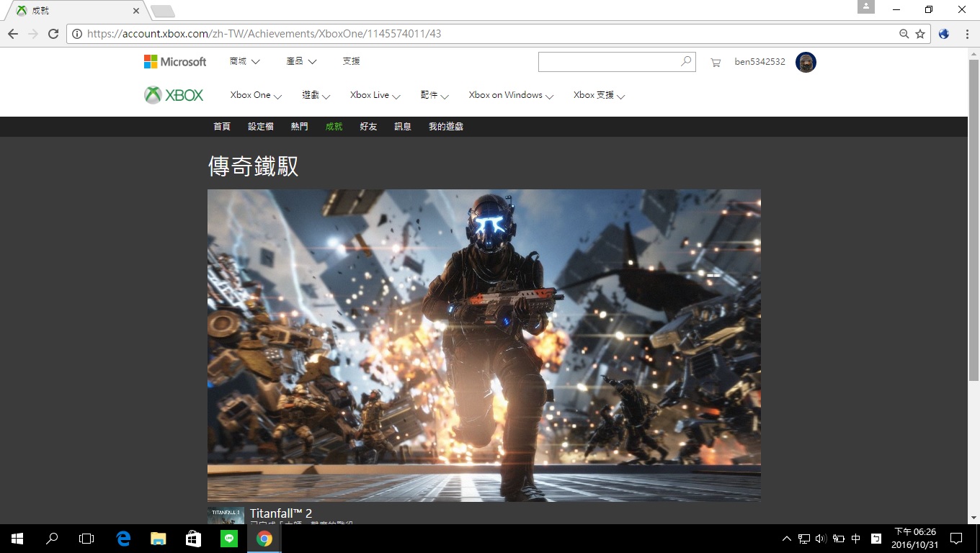Go to the 首頁 tab
980x553 pixels.
coord(222,127)
